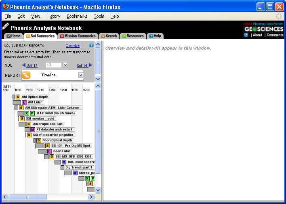The height and width of the screenshot is (204, 286).
Task: Click gray bar of SSI 13F Pre-Dig MS Spot
Action: point(40,146)
